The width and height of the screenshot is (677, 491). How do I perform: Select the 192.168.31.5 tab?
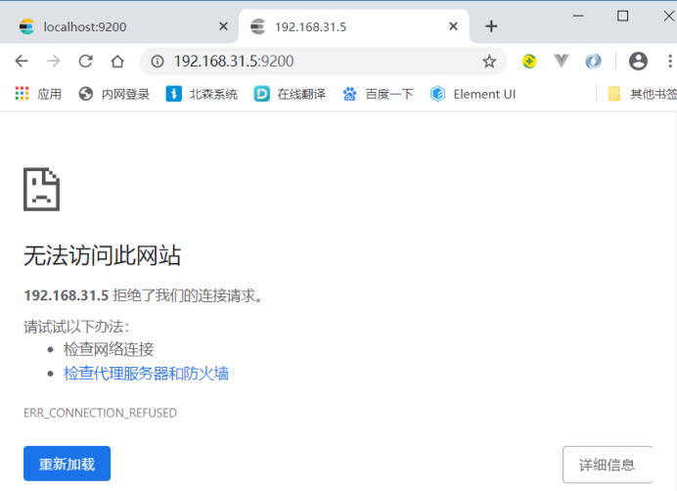[x=354, y=26]
